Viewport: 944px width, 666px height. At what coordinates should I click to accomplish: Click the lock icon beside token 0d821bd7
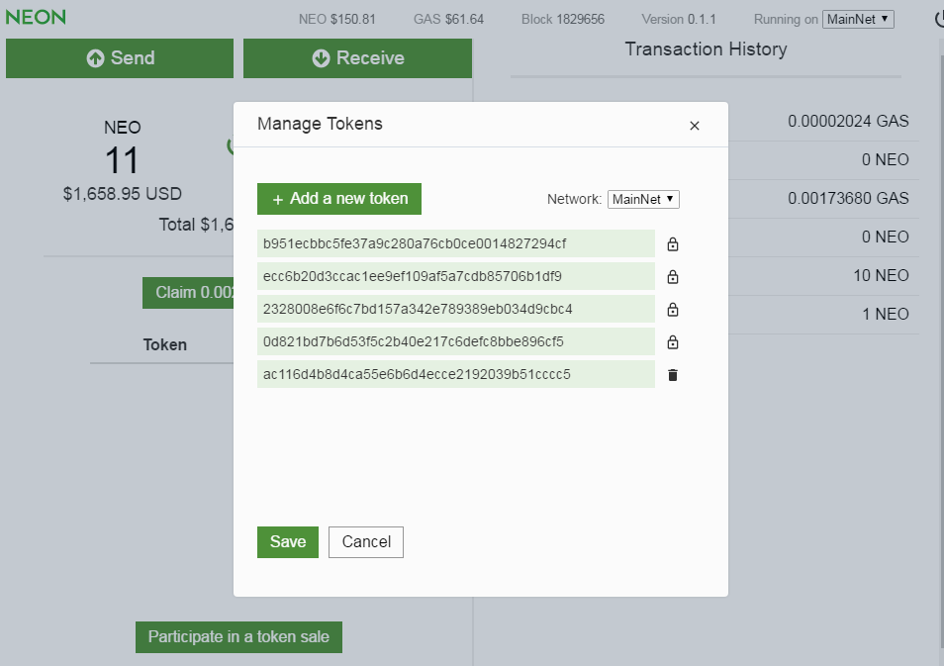pyautogui.click(x=672, y=341)
